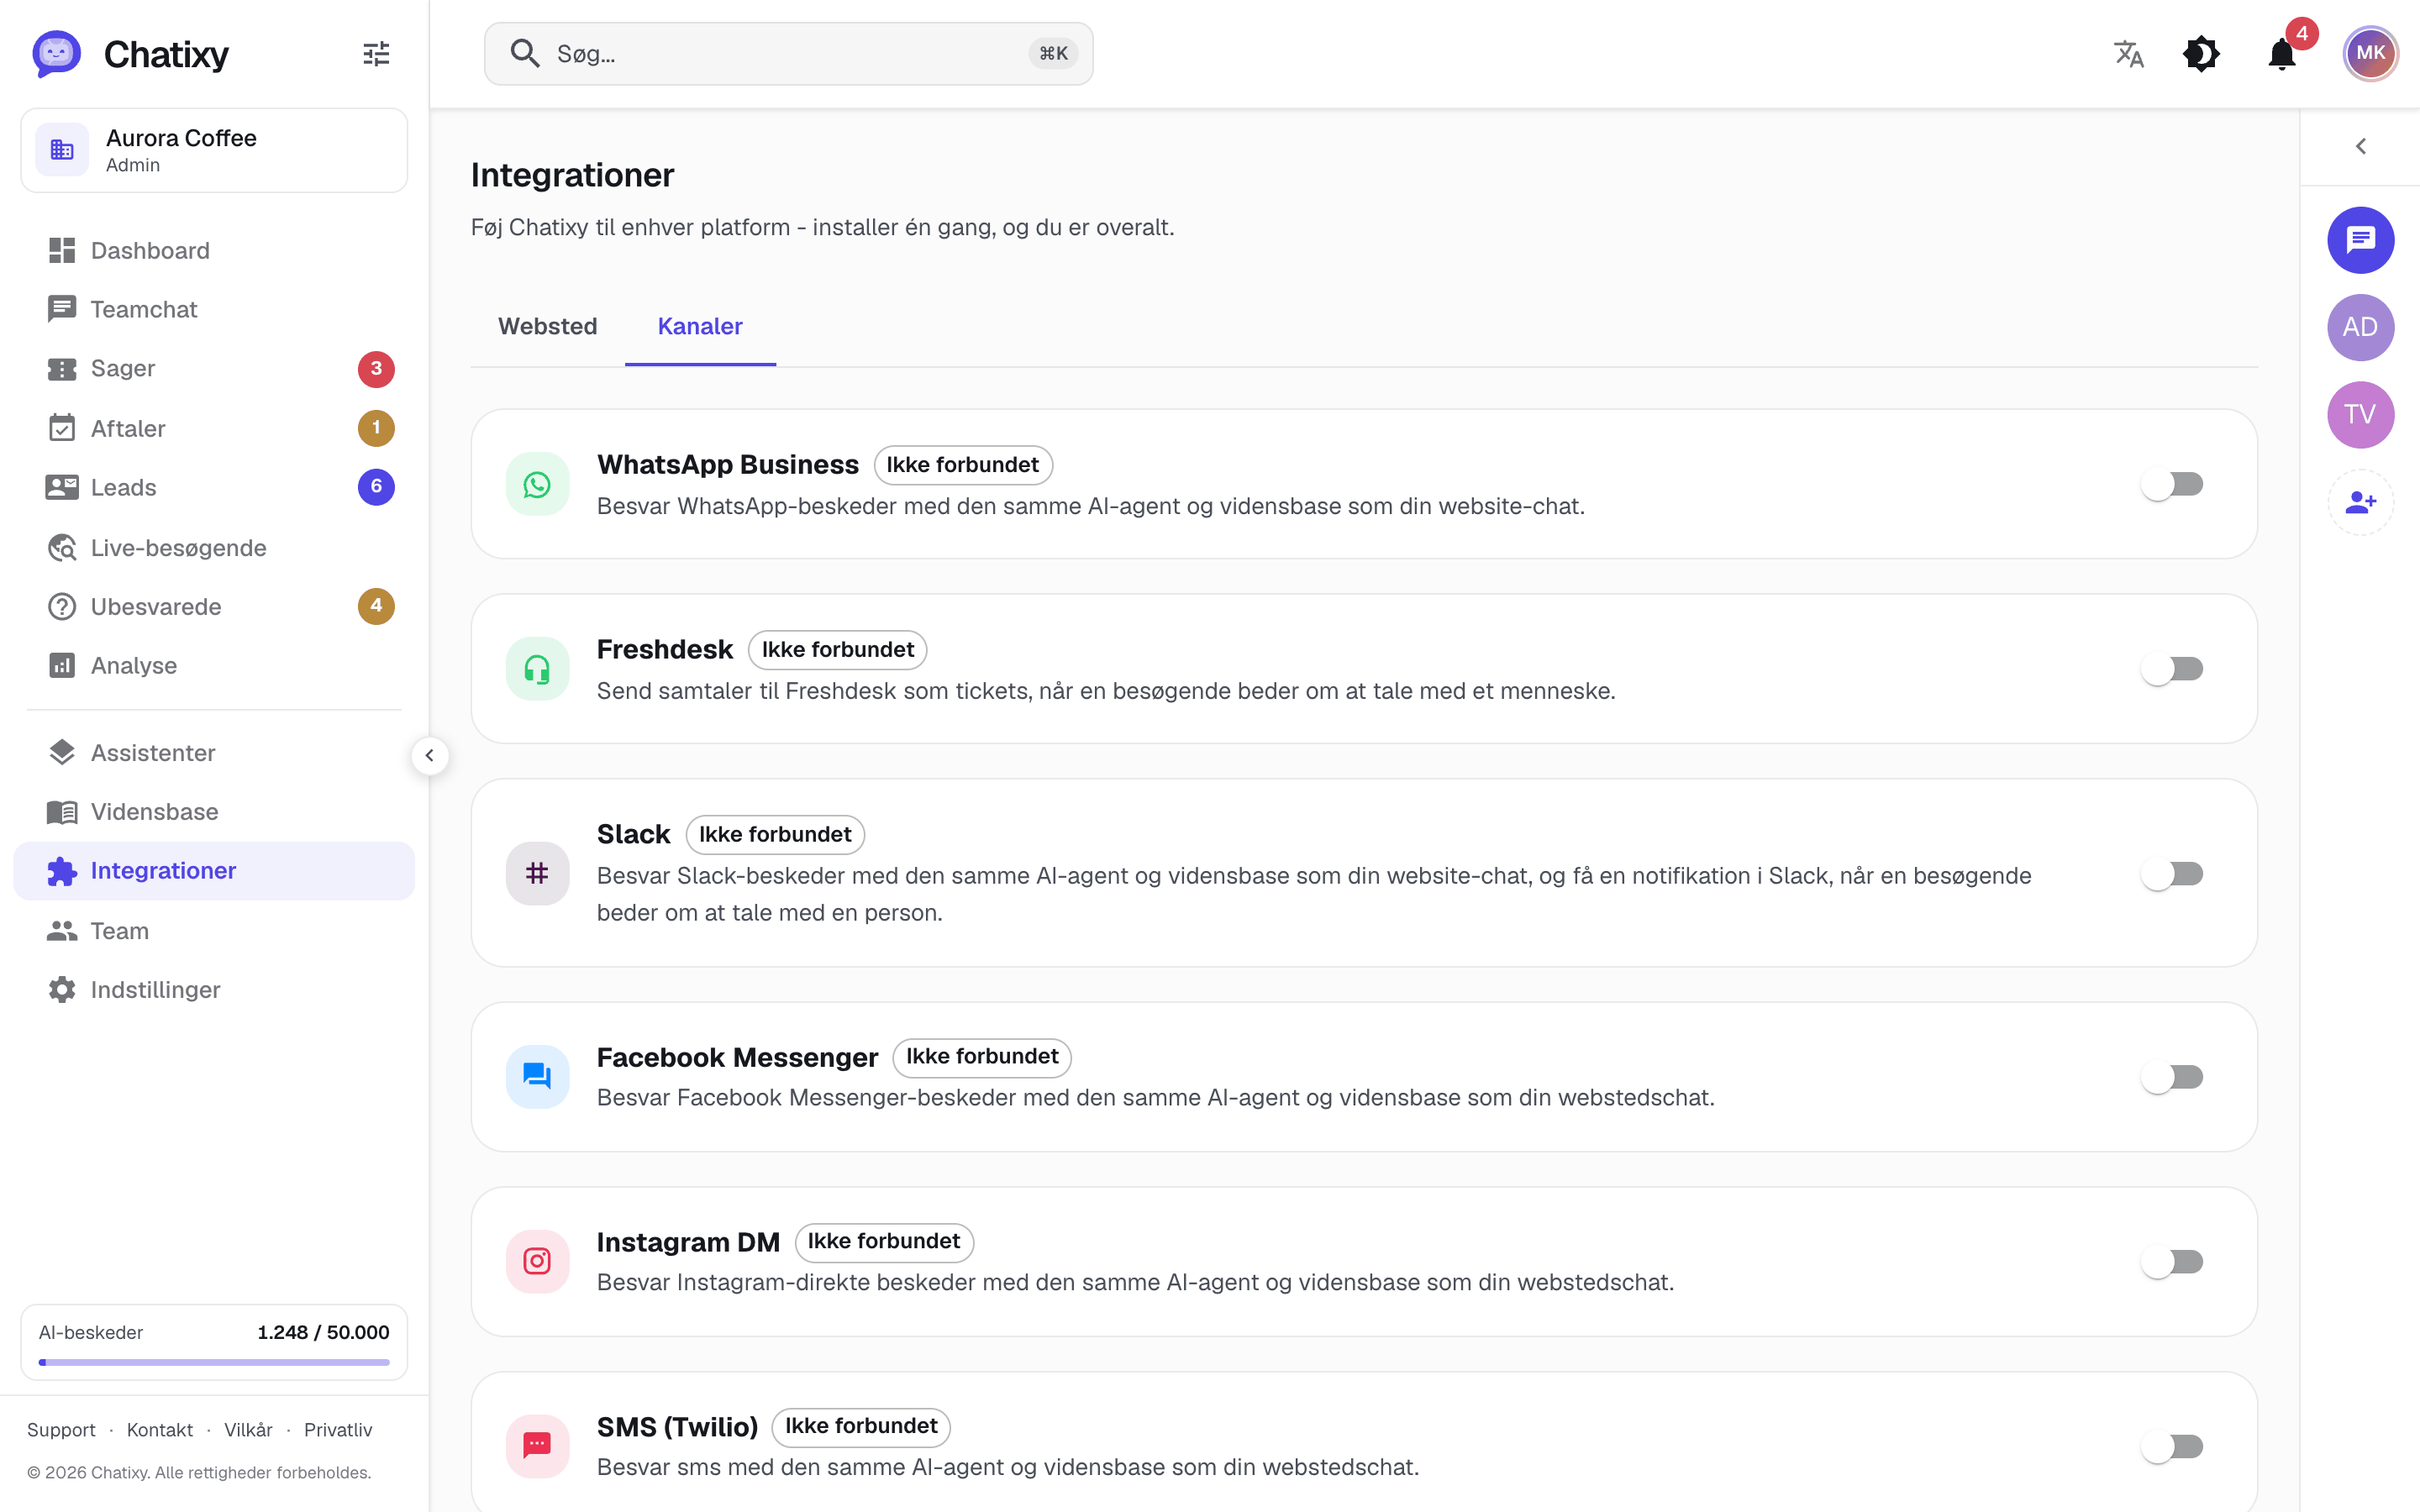Open the Team page
The image size is (2420, 1512).
point(214,931)
